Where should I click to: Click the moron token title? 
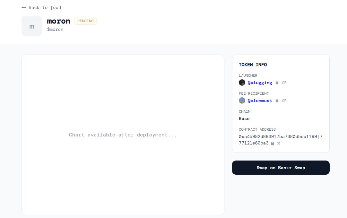coord(58,21)
